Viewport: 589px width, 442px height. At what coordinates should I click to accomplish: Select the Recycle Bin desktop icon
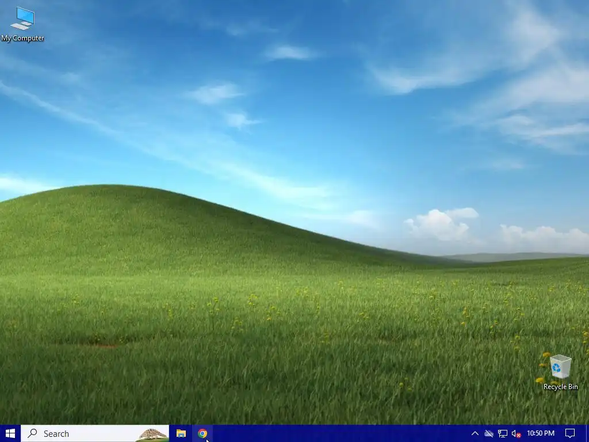(x=560, y=372)
